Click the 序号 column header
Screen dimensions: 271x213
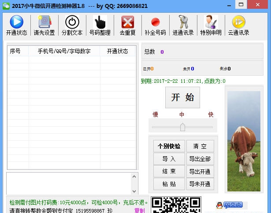tap(18, 51)
